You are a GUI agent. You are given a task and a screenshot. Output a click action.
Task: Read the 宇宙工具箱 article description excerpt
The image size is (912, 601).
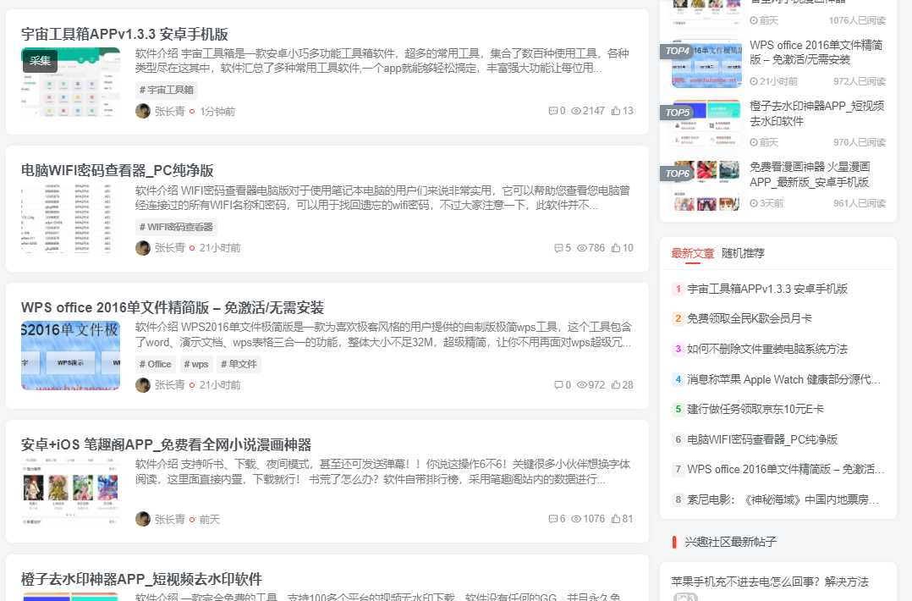pos(382,61)
